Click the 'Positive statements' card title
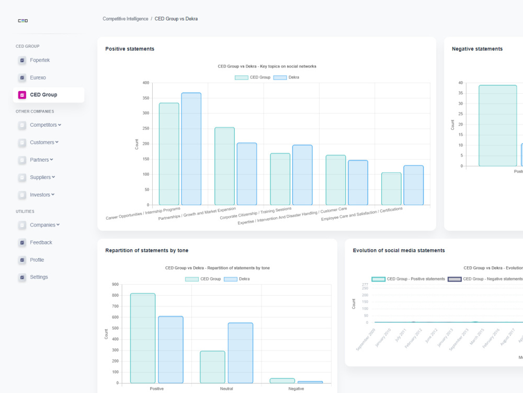 (130, 49)
